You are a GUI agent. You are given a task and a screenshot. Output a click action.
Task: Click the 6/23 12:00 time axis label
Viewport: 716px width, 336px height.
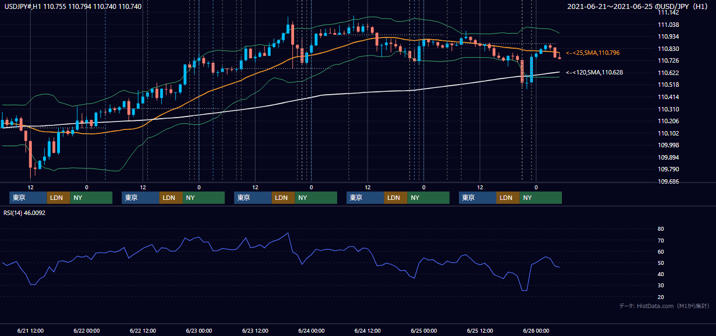[255, 331]
